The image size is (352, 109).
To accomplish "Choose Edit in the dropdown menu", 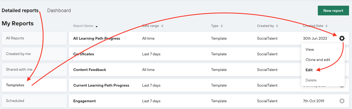I will point(309,70).
